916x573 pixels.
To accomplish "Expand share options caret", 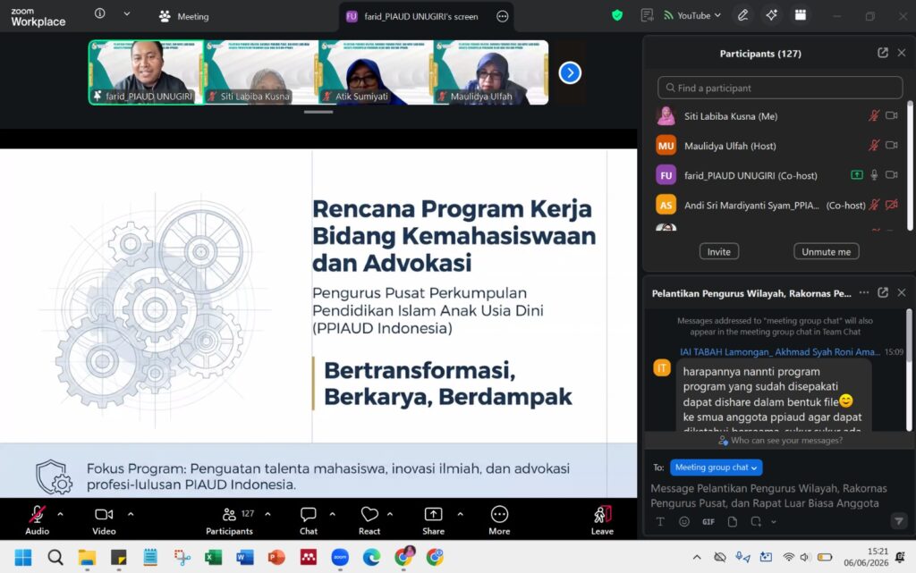I will 461,514.
